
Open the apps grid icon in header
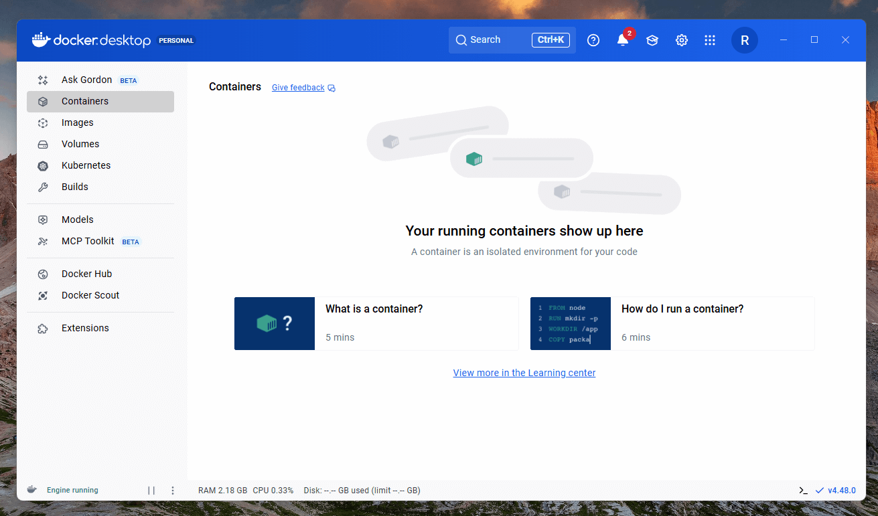click(710, 40)
